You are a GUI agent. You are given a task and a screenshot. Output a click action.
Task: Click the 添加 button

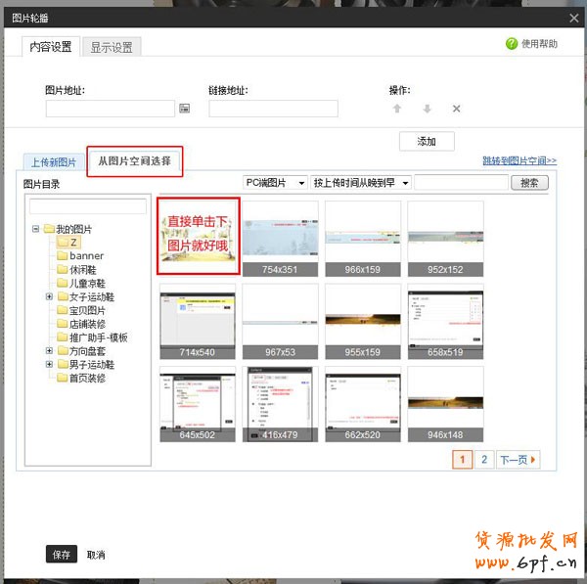click(x=427, y=142)
